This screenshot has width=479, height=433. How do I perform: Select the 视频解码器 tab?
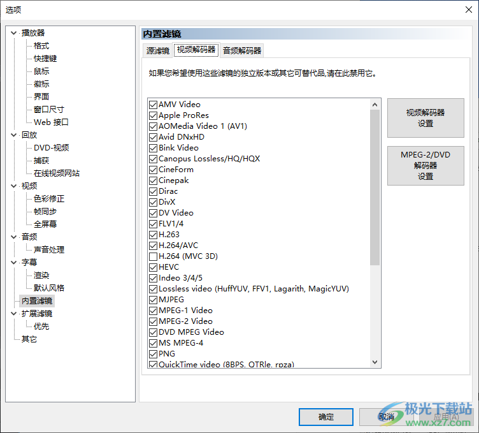(196, 50)
